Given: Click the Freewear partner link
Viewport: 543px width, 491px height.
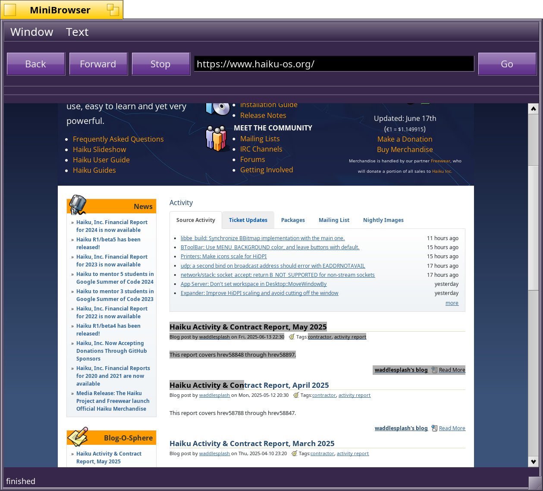Looking at the screenshot, I should (x=440, y=161).
